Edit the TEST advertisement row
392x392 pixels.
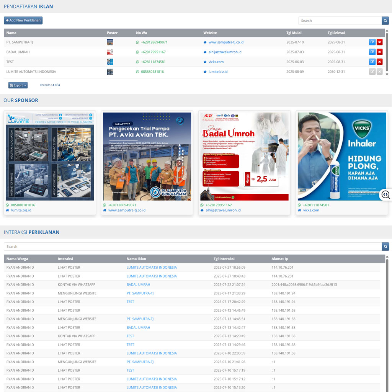pyautogui.click(x=372, y=62)
